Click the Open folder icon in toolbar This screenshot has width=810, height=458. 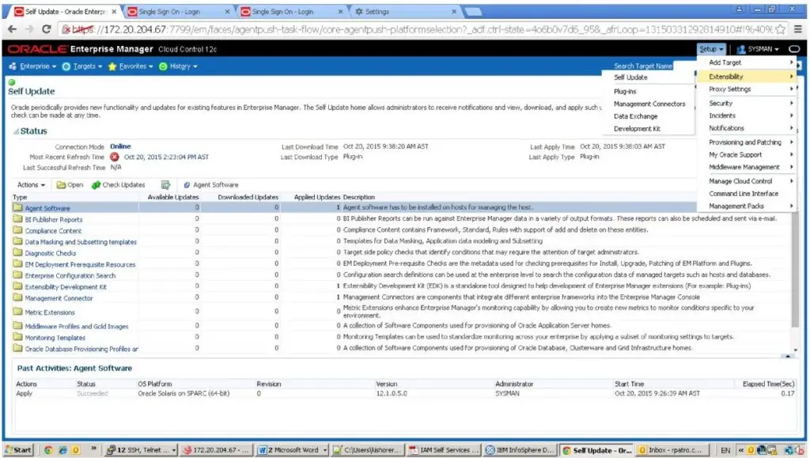[61, 185]
